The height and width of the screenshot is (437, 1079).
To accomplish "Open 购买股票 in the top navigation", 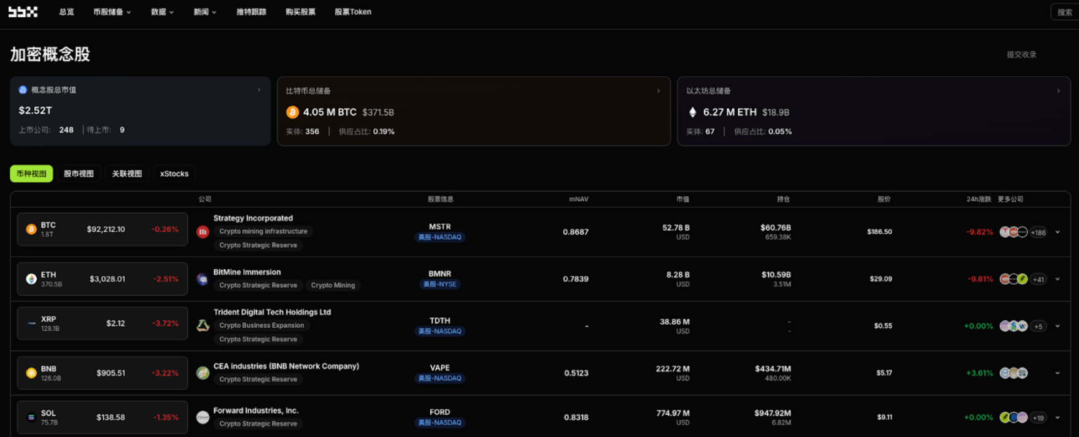I will [x=300, y=12].
